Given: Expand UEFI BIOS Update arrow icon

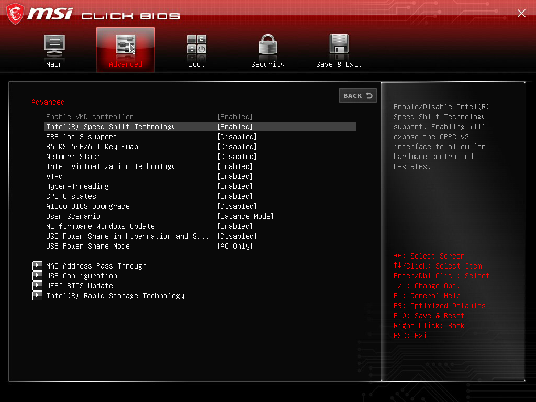Looking at the screenshot, I should coord(37,285).
